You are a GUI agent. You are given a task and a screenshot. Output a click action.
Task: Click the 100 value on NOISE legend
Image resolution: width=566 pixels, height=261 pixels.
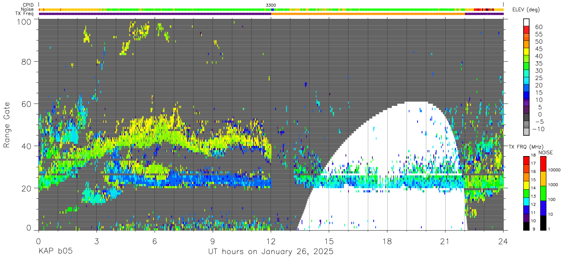(x=551, y=199)
